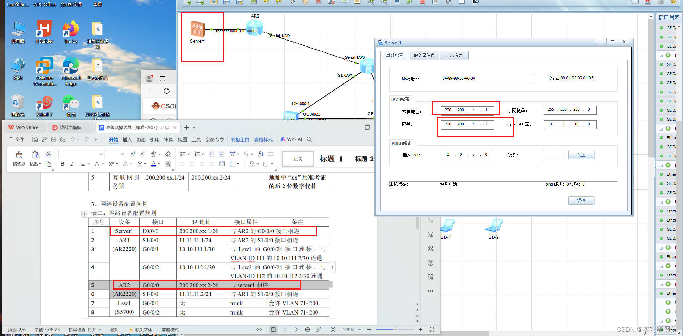Click the Clear Formatting eraser icon

click(x=168, y=154)
